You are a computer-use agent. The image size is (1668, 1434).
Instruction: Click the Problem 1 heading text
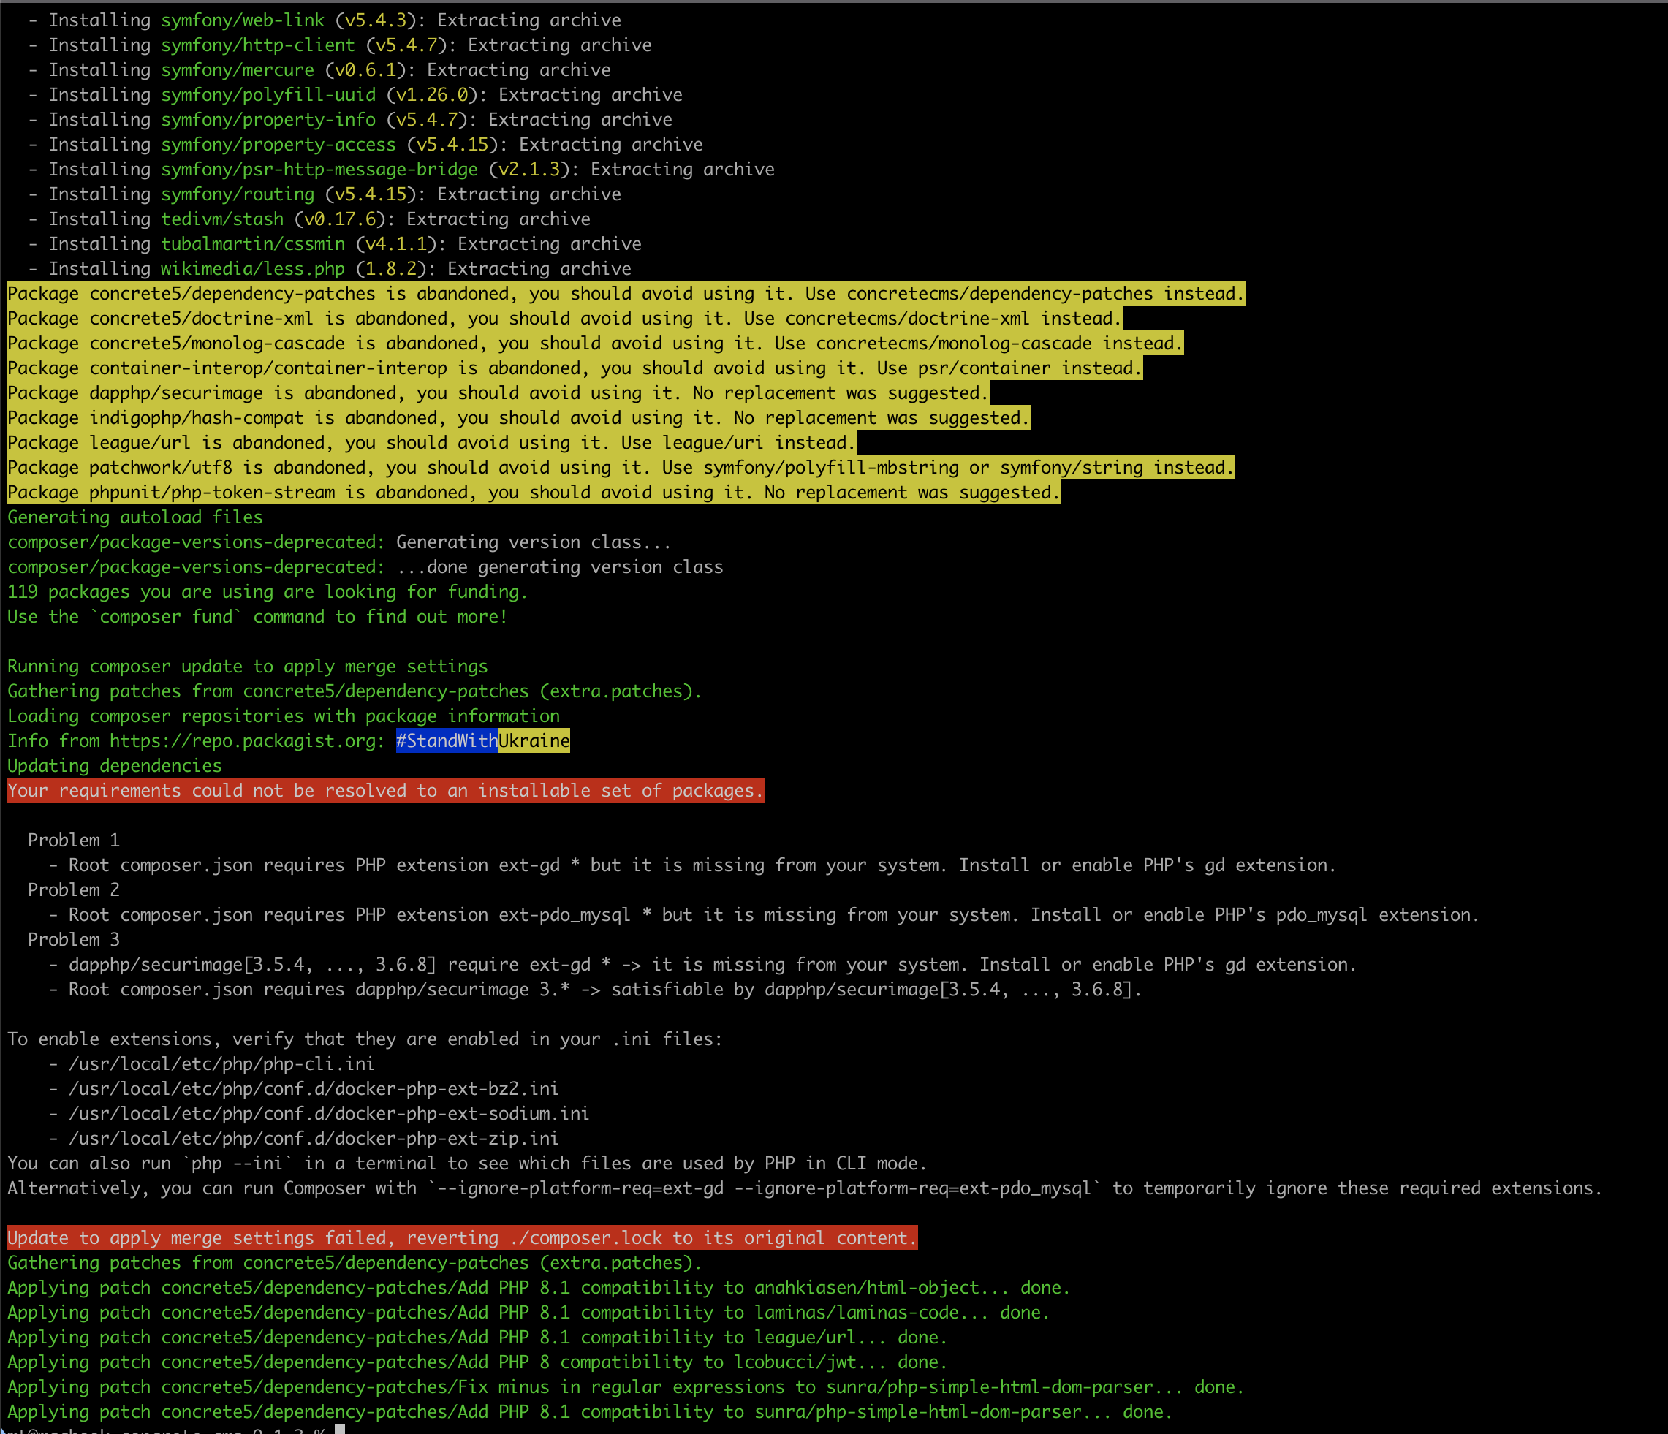point(73,840)
